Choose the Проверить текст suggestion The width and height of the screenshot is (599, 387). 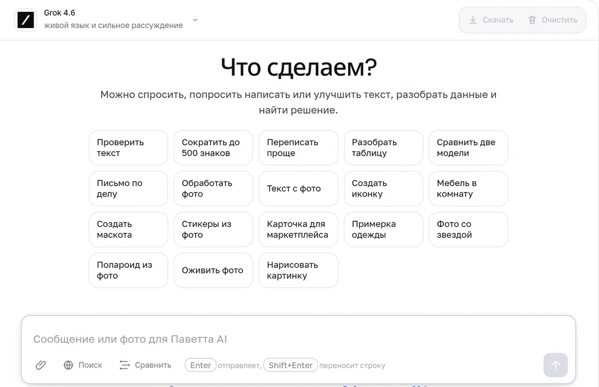coord(128,148)
